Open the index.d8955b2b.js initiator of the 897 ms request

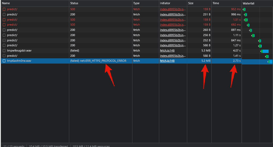point(173,30)
